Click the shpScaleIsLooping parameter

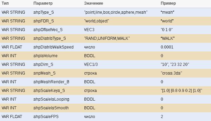(51, 99)
